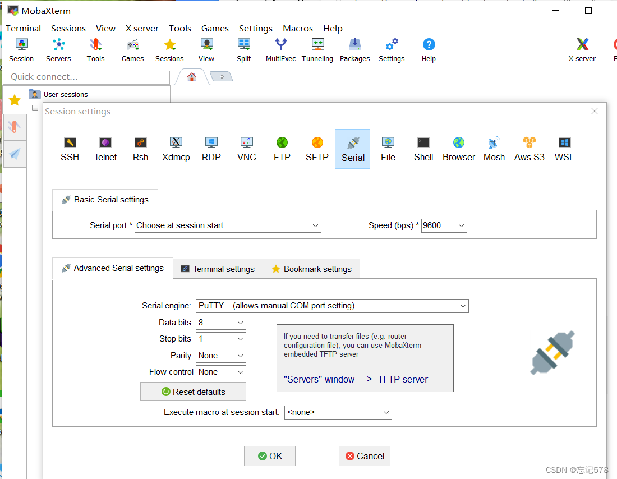Click the sidebar star favorites icon
Viewport: 617px width, 479px height.
click(x=15, y=100)
